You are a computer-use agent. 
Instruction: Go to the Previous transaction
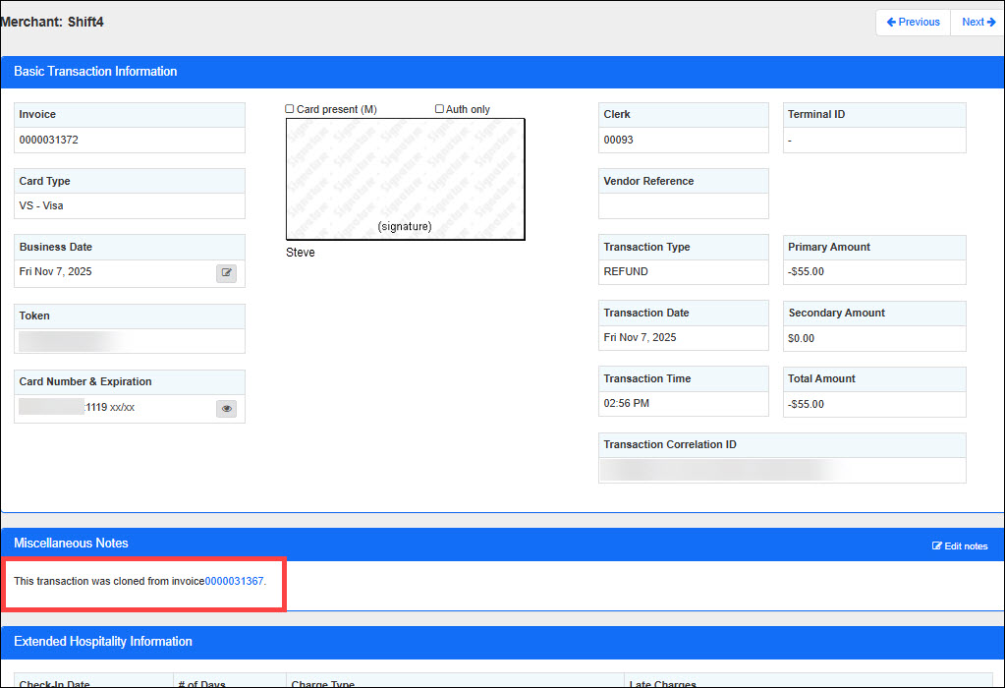tap(913, 22)
